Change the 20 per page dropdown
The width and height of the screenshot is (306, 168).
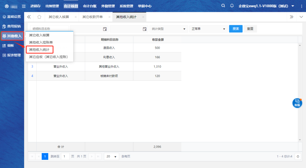click(x=111, y=156)
